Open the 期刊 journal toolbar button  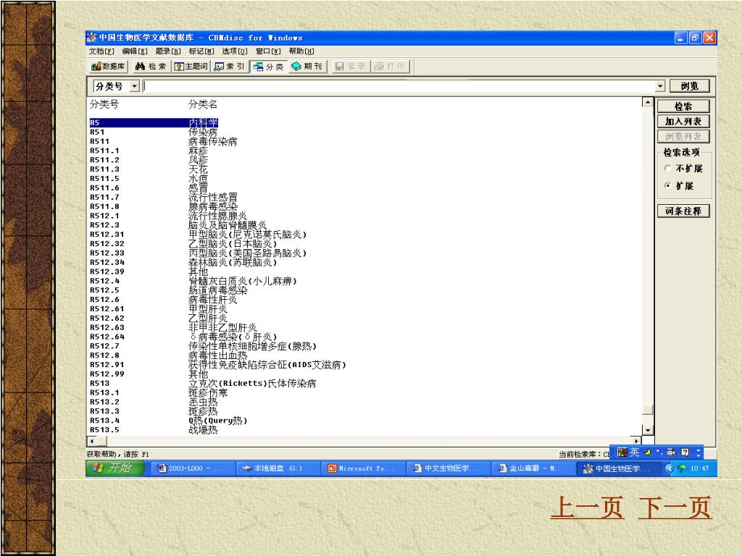307,67
